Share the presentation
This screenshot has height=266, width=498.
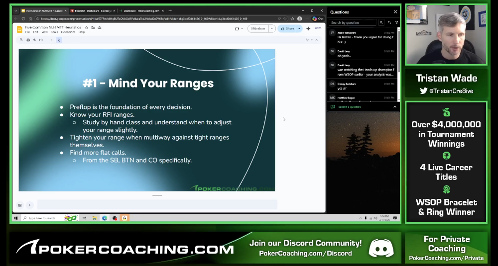(x=287, y=28)
